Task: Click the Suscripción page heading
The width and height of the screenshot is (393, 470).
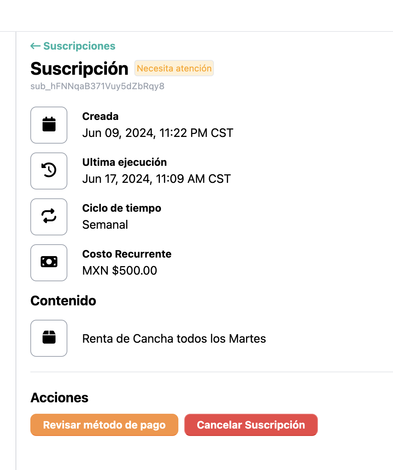Action: tap(79, 69)
